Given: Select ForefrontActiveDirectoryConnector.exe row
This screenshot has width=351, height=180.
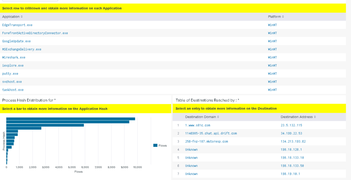Looking at the screenshot, I should point(35,33).
